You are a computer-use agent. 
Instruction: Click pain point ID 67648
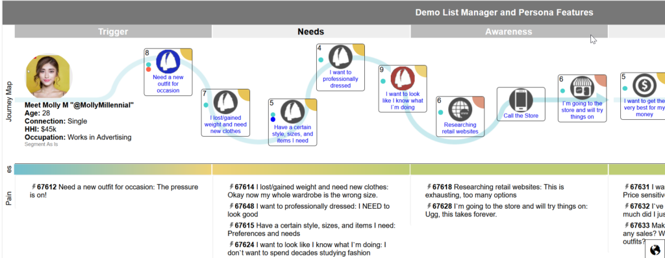click(245, 206)
